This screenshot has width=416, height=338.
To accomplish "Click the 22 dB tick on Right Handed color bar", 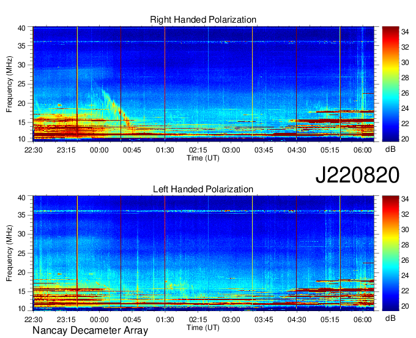I will [x=405, y=124].
